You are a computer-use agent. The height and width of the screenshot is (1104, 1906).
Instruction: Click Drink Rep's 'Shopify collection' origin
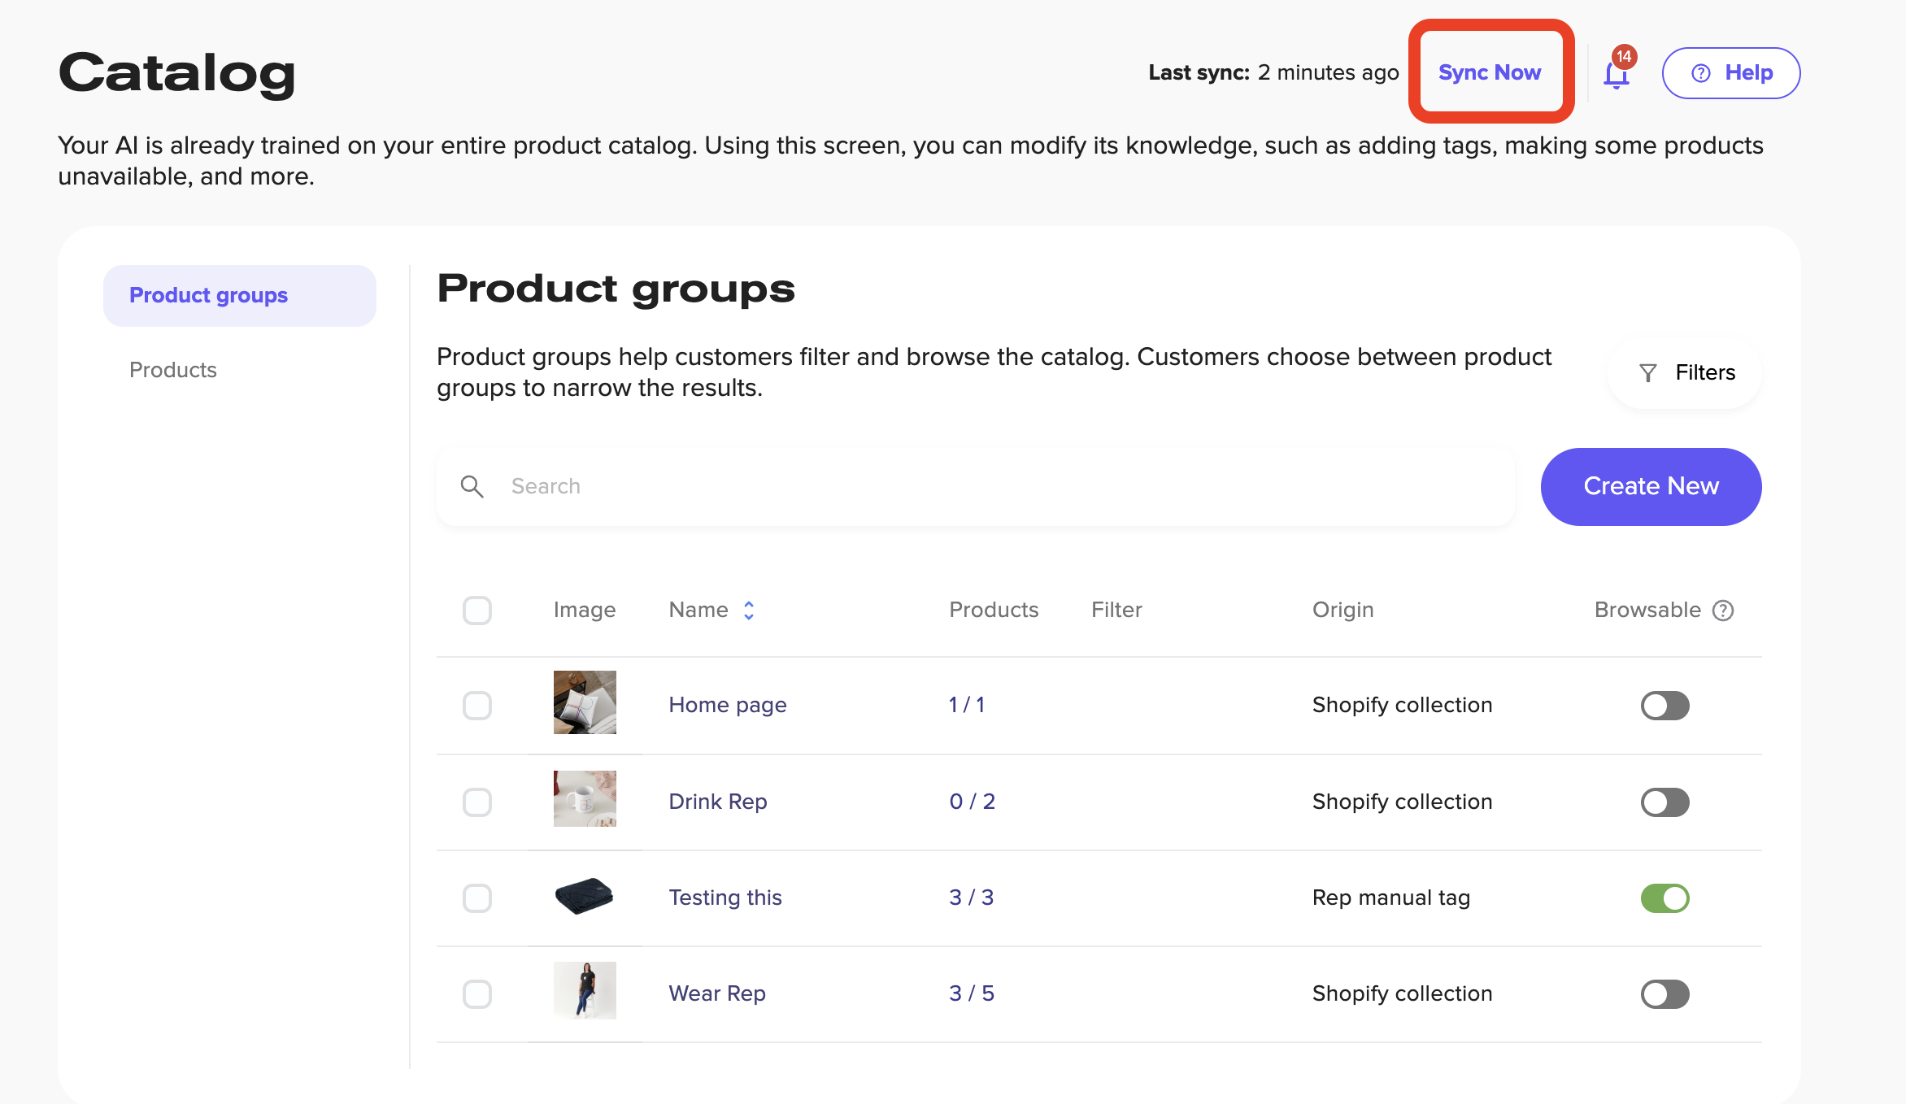point(1403,802)
